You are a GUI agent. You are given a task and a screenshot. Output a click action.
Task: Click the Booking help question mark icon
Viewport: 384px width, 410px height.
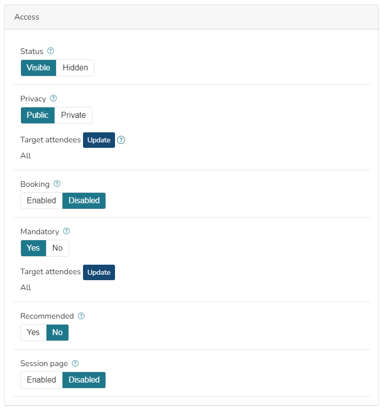tap(57, 184)
